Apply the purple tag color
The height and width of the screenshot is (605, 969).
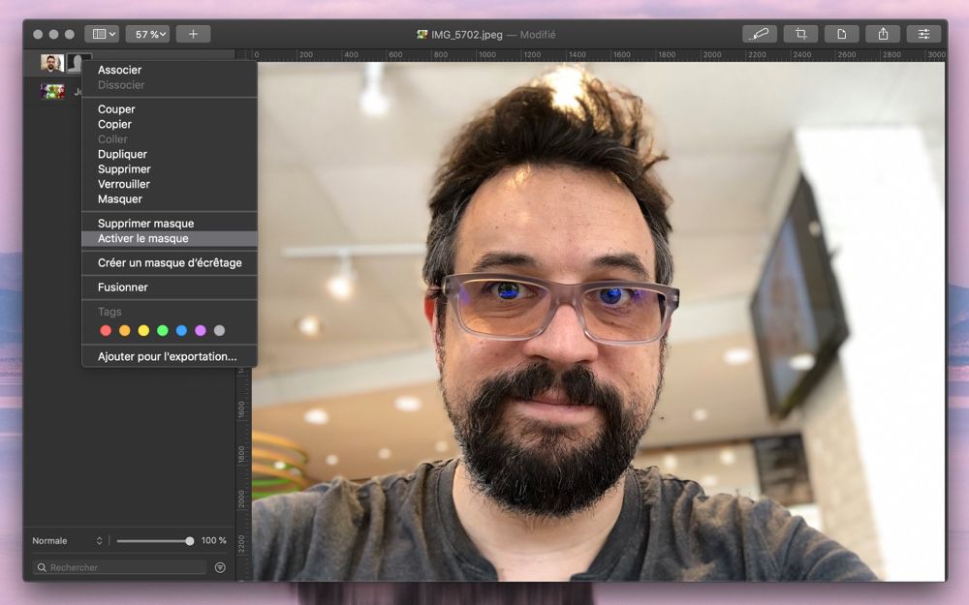201,331
